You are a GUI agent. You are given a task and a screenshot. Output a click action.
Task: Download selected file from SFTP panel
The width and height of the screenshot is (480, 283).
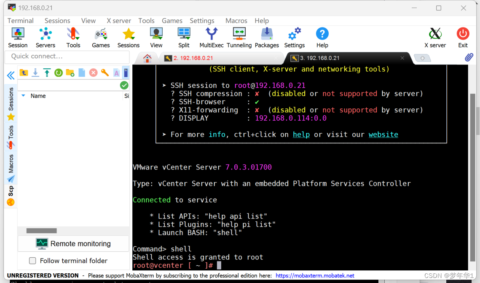[35, 73]
